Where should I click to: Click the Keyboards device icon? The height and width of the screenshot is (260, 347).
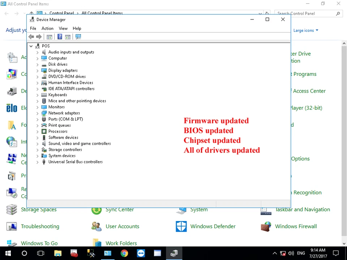pos(44,95)
